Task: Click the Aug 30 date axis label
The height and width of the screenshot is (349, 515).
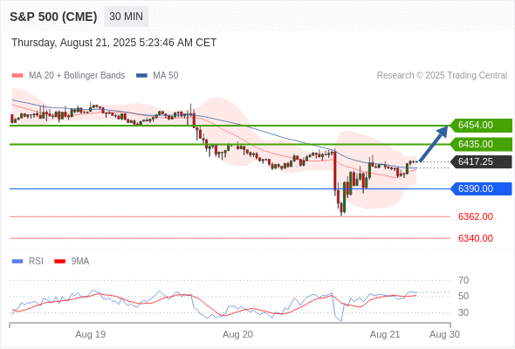Action: click(444, 334)
